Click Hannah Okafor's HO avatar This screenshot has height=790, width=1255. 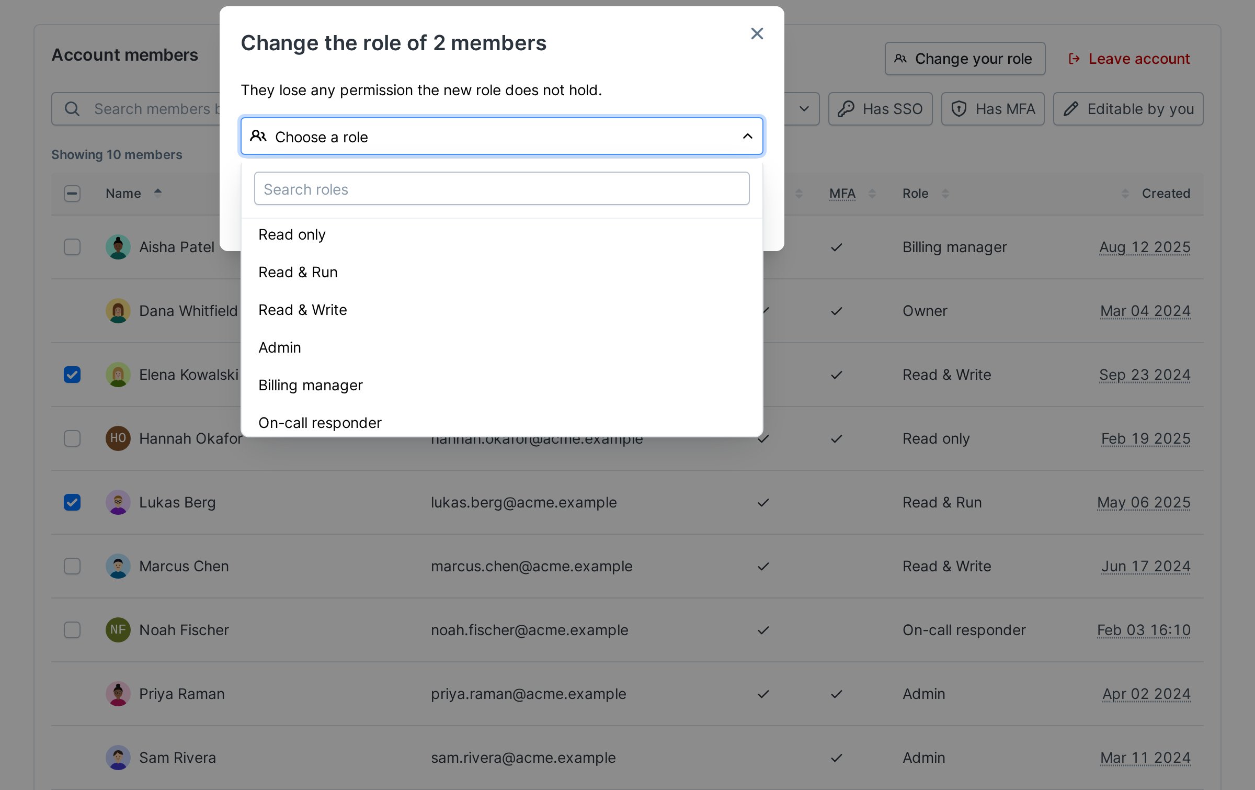[118, 438]
